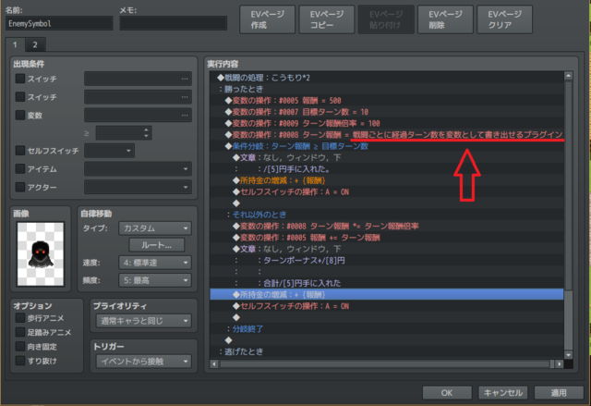
Task: Click the メモ input field
Action: click(174, 23)
